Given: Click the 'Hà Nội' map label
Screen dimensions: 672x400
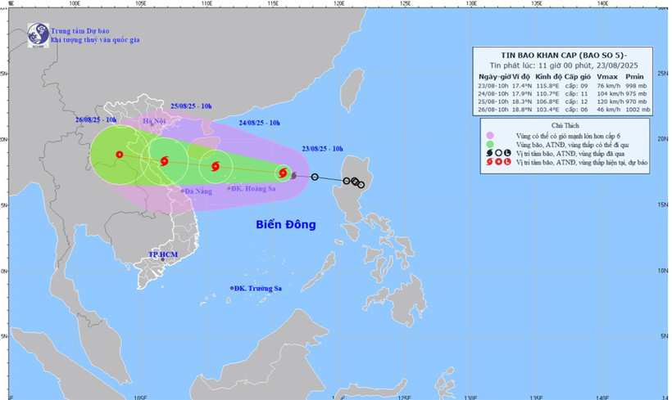Looking at the screenshot, I should pyautogui.click(x=154, y=121).
